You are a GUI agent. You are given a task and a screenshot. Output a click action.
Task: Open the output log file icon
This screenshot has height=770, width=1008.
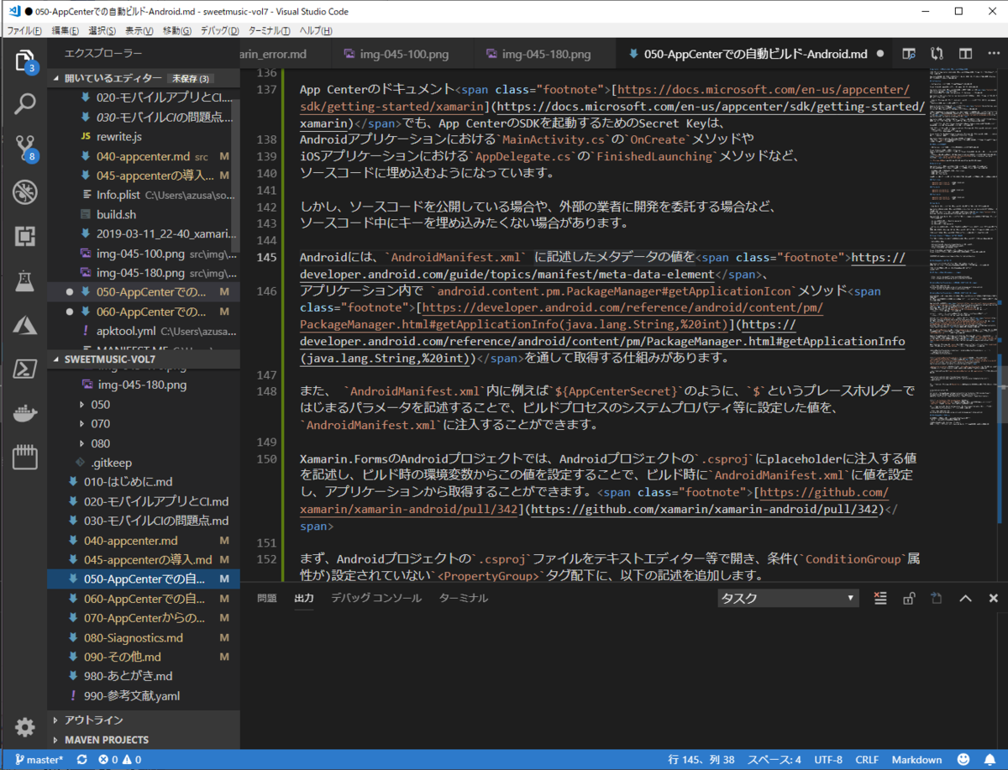[937, 599]
